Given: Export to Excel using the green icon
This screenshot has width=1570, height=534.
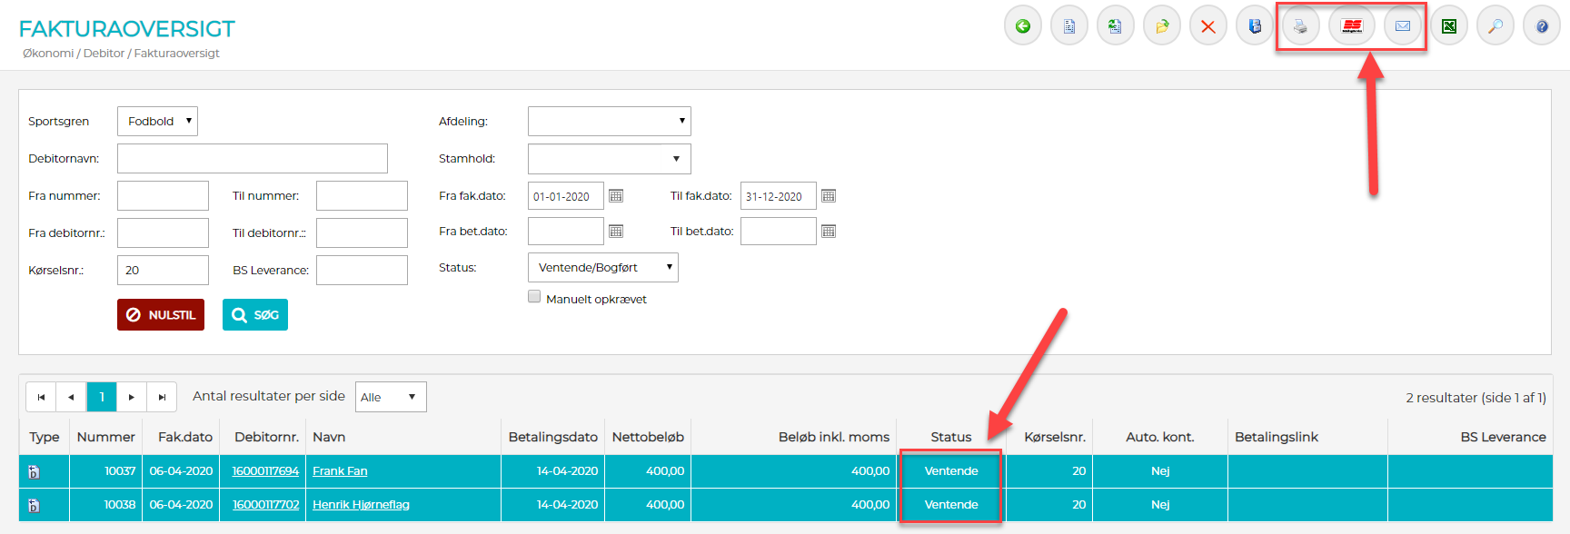Looking at the screenshot, I should pyautogui.click(x=1449, y=26).
